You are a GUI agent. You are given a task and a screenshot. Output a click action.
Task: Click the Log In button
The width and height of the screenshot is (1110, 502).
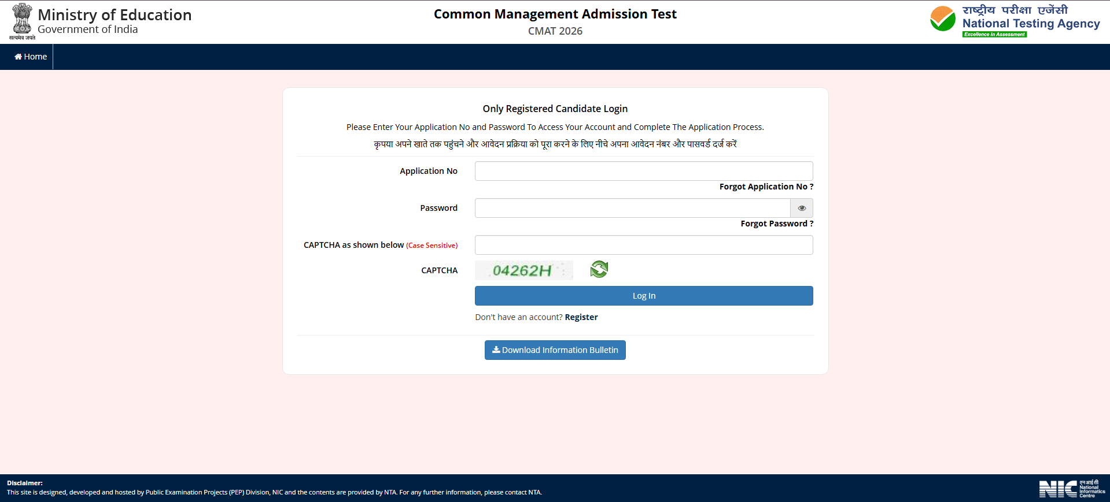tap(644, 296)
